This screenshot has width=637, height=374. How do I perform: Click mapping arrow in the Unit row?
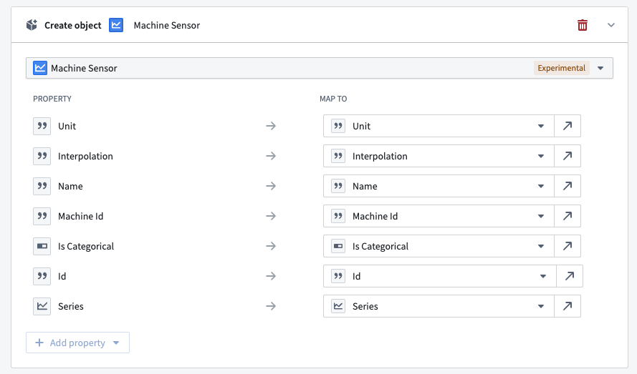[271, 126]
